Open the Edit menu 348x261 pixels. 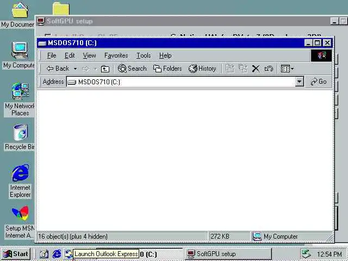(70, 55)
